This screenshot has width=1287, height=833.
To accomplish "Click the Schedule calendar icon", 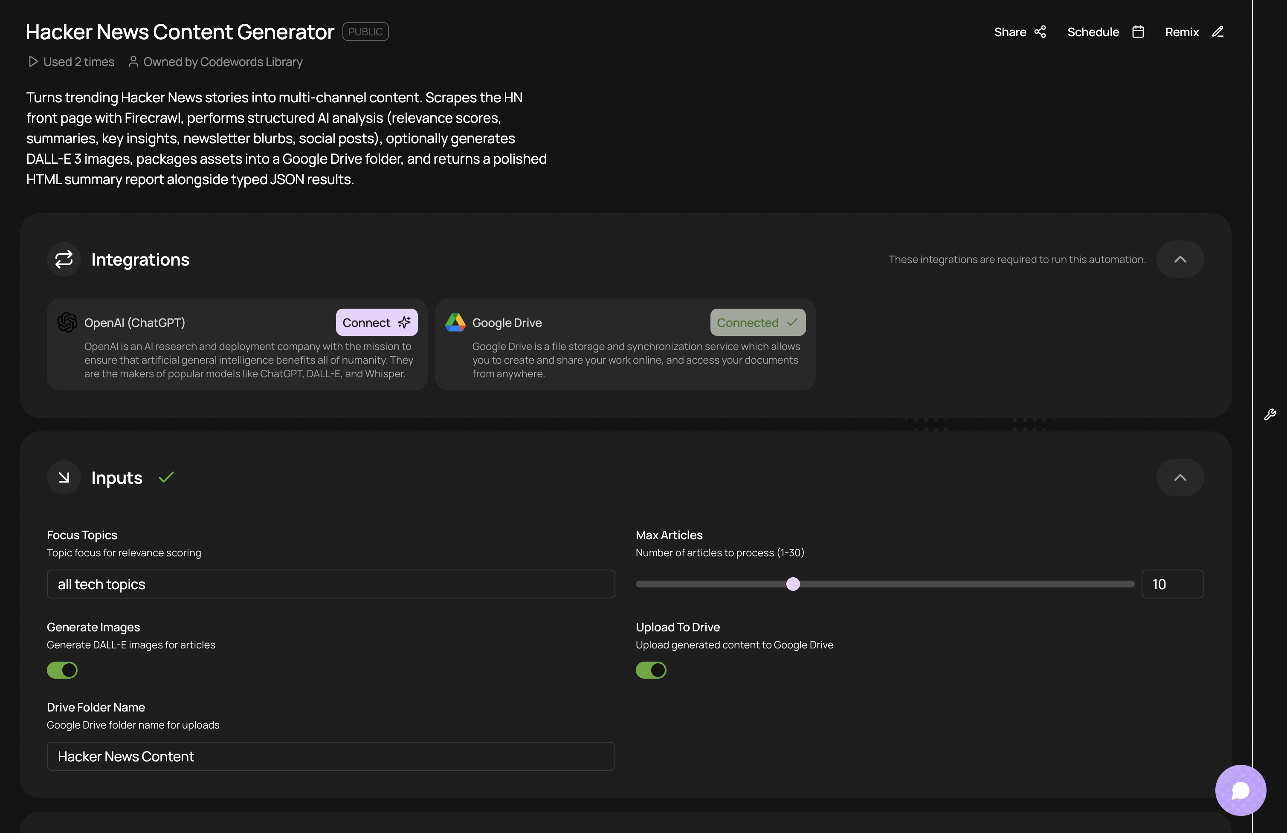I will click(x=1138, y=32).
